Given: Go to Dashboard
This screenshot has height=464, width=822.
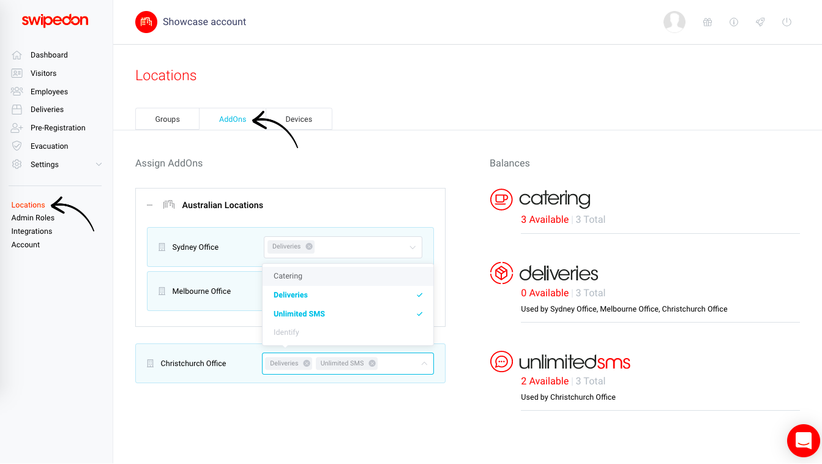Looking at the screenshot, I should 49,55.
